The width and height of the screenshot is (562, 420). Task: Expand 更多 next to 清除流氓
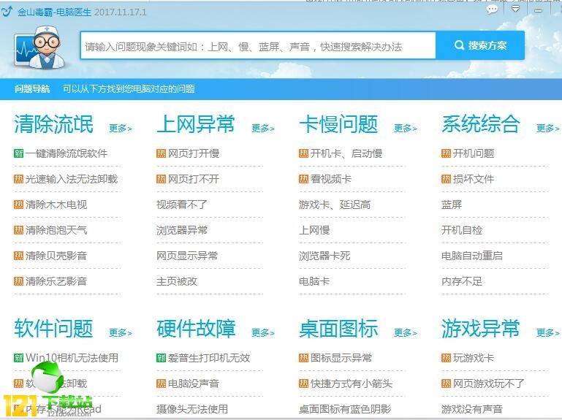tap(121, 129)
